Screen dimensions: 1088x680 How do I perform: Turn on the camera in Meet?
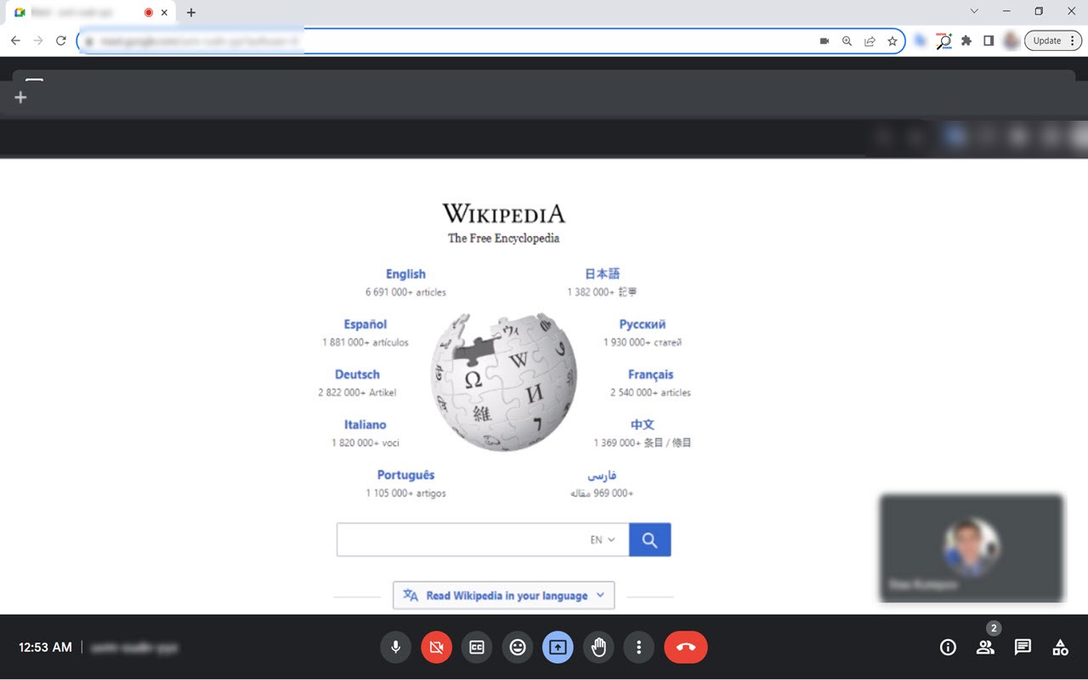436,647
